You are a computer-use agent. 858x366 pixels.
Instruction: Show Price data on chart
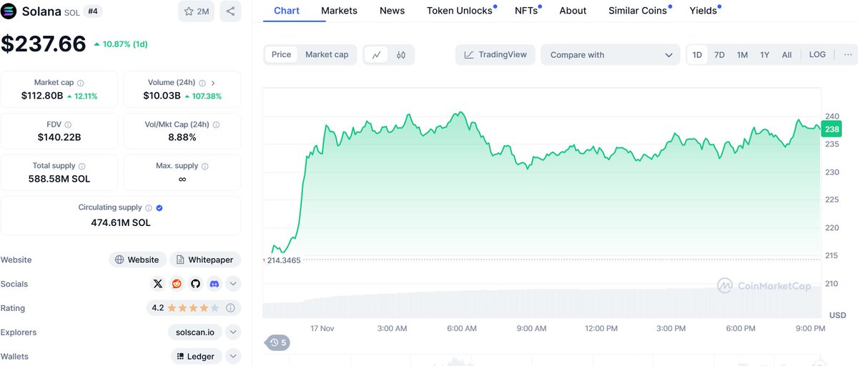pos(281,54)
